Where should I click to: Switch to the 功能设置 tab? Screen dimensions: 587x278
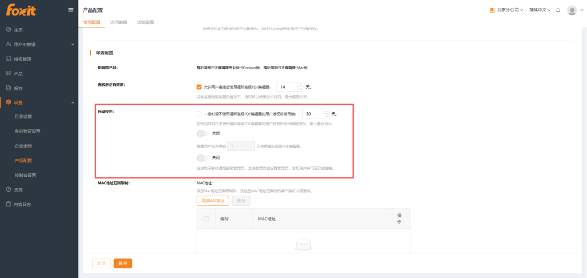(x=145, y=22)
